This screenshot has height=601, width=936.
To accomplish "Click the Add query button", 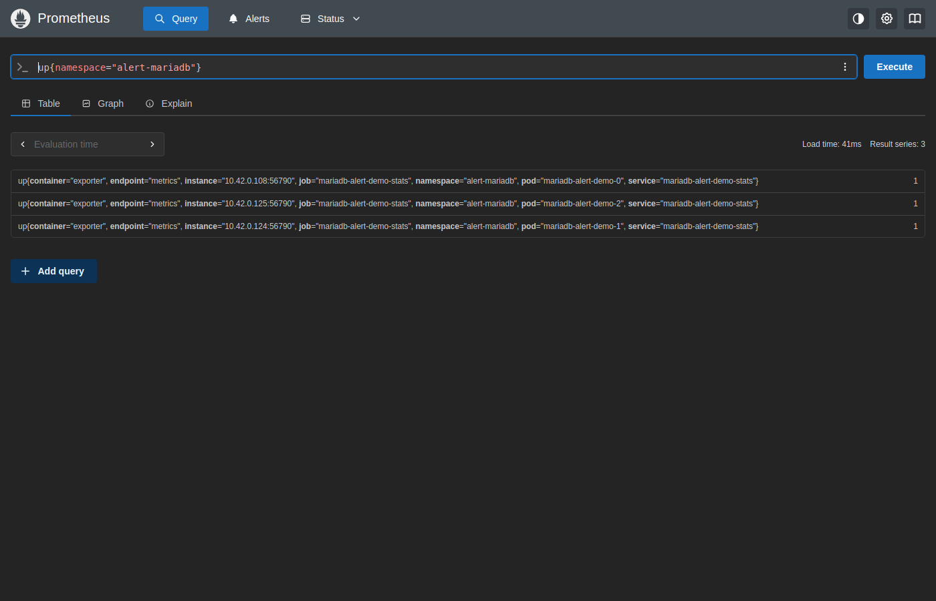I will (53, 271).
